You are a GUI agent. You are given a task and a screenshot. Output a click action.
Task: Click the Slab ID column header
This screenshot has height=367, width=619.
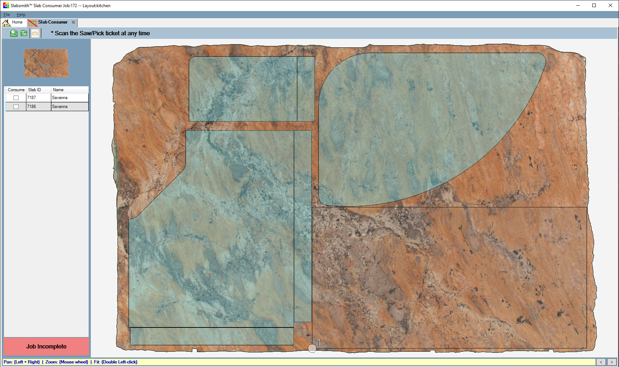39,90
